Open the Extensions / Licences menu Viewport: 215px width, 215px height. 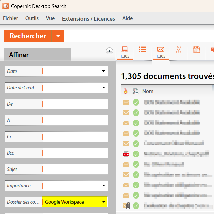coord(88,19)
